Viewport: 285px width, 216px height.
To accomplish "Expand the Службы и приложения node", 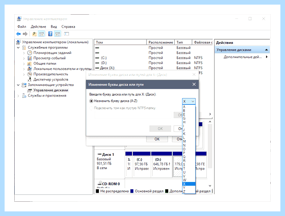I will tap(18, 96).
